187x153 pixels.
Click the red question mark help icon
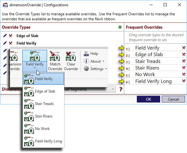point(121,89)
